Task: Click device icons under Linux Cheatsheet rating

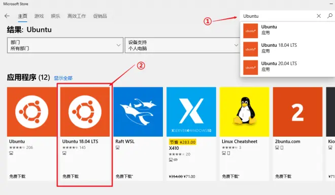Action: coord(226,153)
